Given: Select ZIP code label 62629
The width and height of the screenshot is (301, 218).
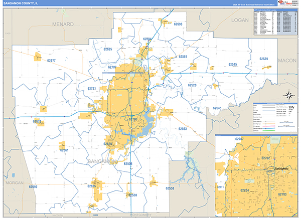Looking at the screenshot, I should (x=107, y=144).
